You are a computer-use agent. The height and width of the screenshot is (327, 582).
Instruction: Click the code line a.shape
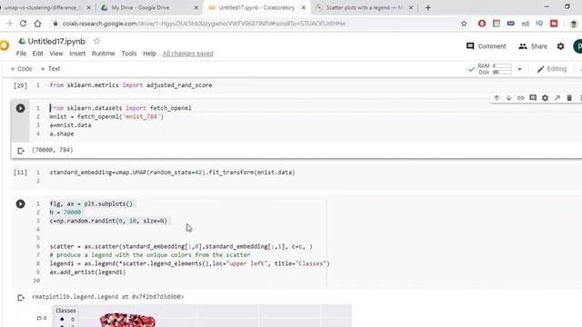pos(62,134)
